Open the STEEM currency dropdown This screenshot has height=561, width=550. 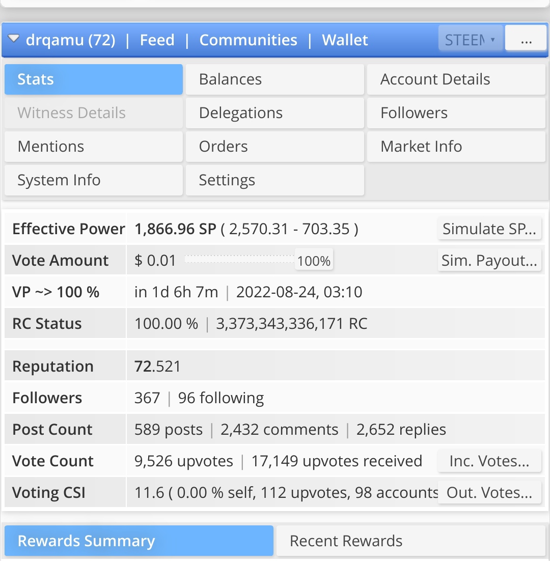470,40
